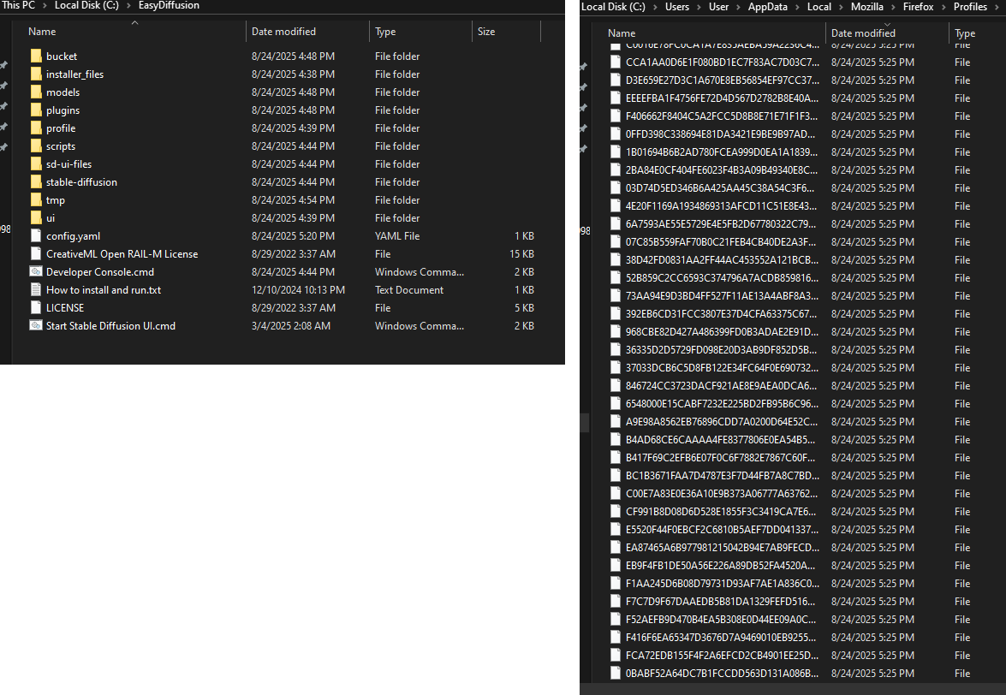This screenshot has width=1006, height=695.
Task: Expand chevron after EasyDiffusion's Local Disk (C:) breadcrumb
Action: click(x=128, y=5)
